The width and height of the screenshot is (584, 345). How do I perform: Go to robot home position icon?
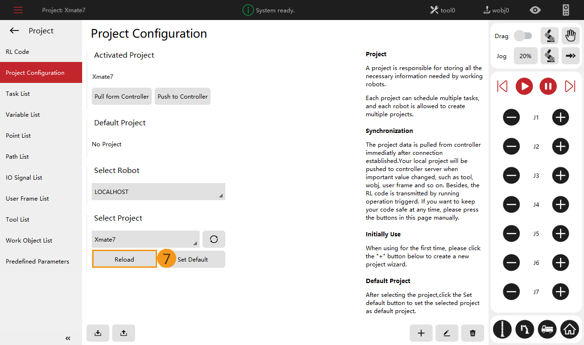coord(569,329)
